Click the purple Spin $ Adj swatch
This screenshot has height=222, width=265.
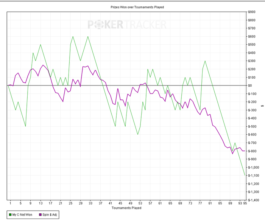click(40, 215)
